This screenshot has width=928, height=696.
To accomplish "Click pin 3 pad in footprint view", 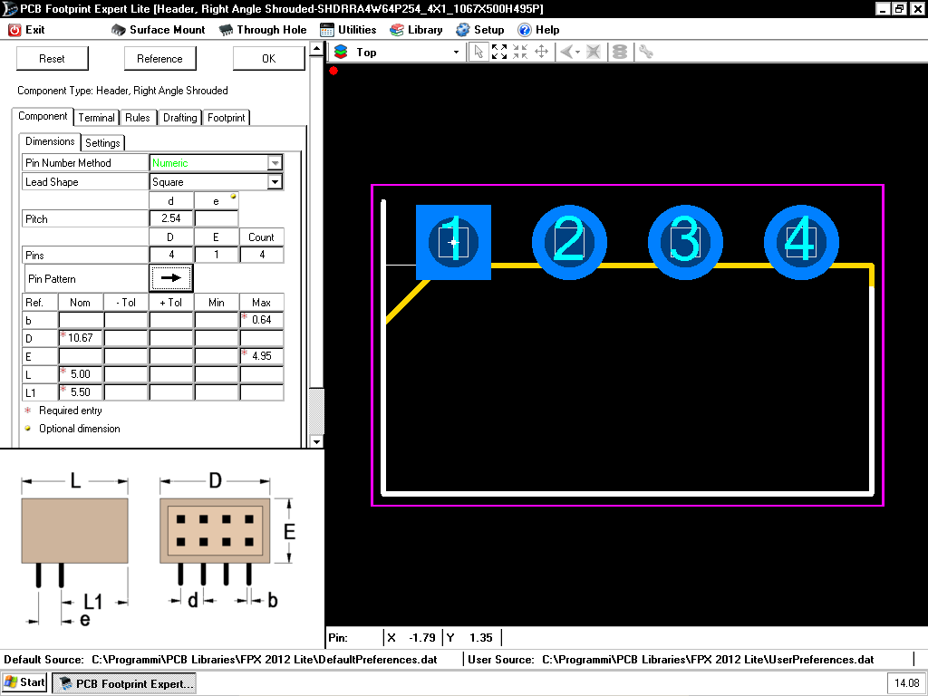I will tap(684, 242).
